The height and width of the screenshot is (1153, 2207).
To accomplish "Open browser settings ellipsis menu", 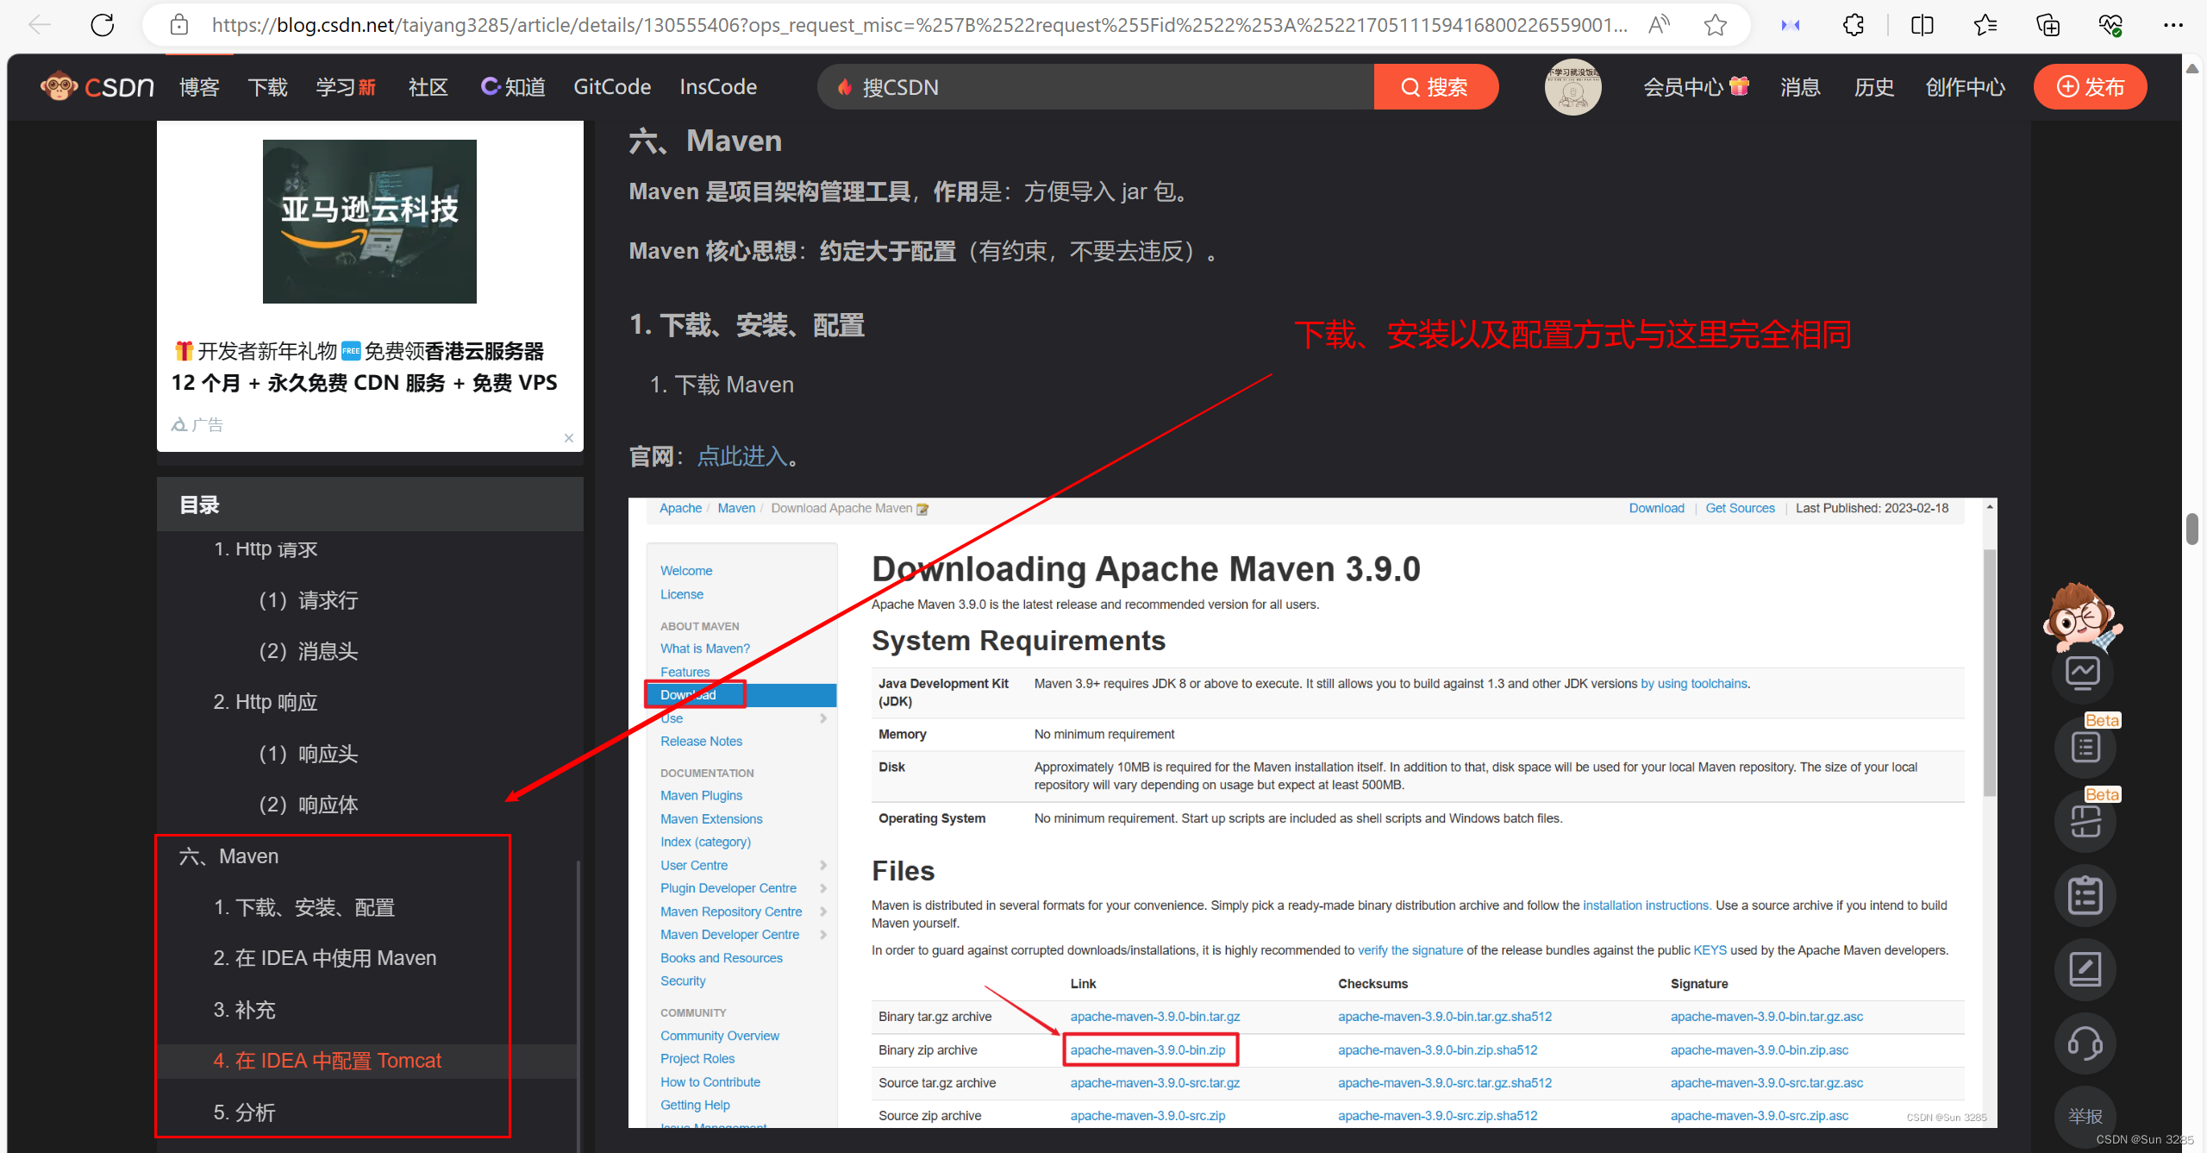I will tap(2173, 25).
